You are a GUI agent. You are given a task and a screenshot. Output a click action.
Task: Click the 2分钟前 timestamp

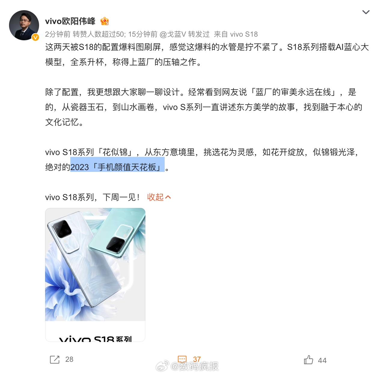pos(58,35)
